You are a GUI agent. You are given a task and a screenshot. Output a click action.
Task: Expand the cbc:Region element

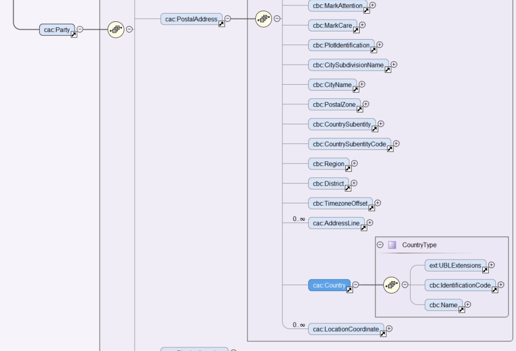pyautogui.click(x=354, y=164)
